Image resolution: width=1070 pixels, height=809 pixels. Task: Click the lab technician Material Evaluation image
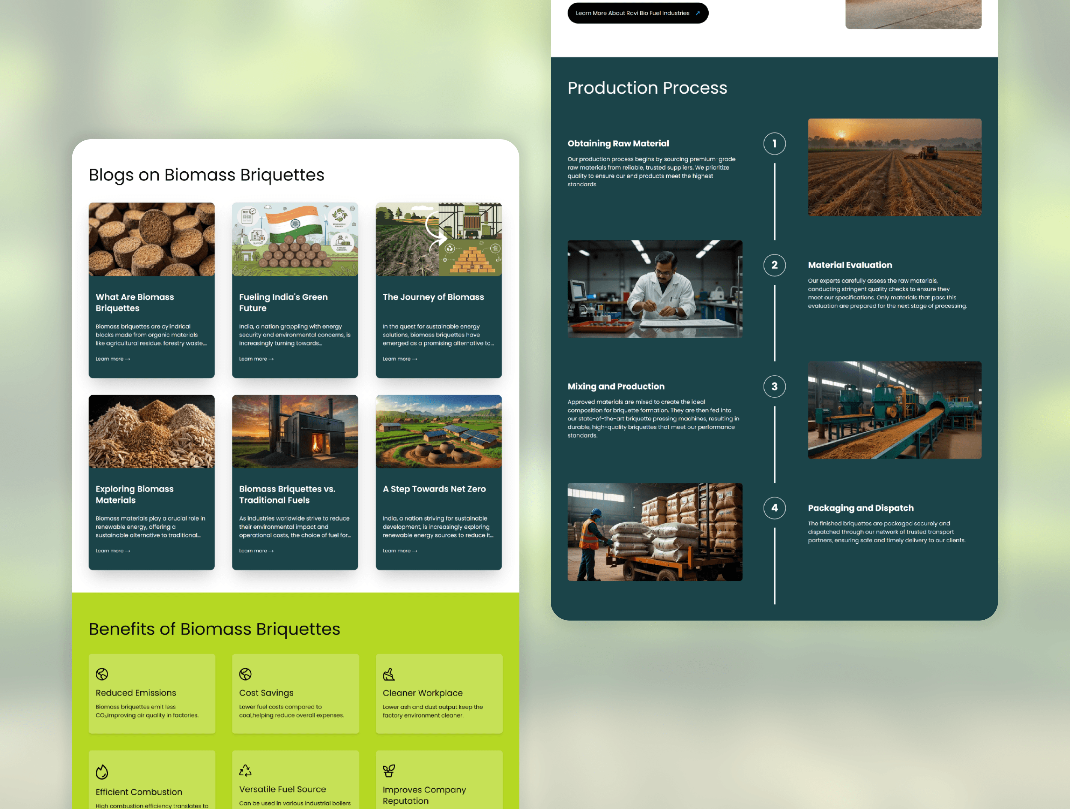point(654,289)
